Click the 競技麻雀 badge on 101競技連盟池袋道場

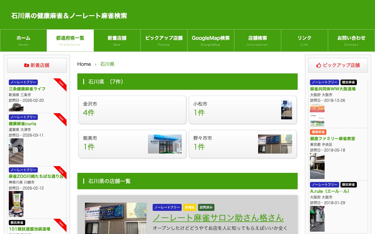point(17,223)
